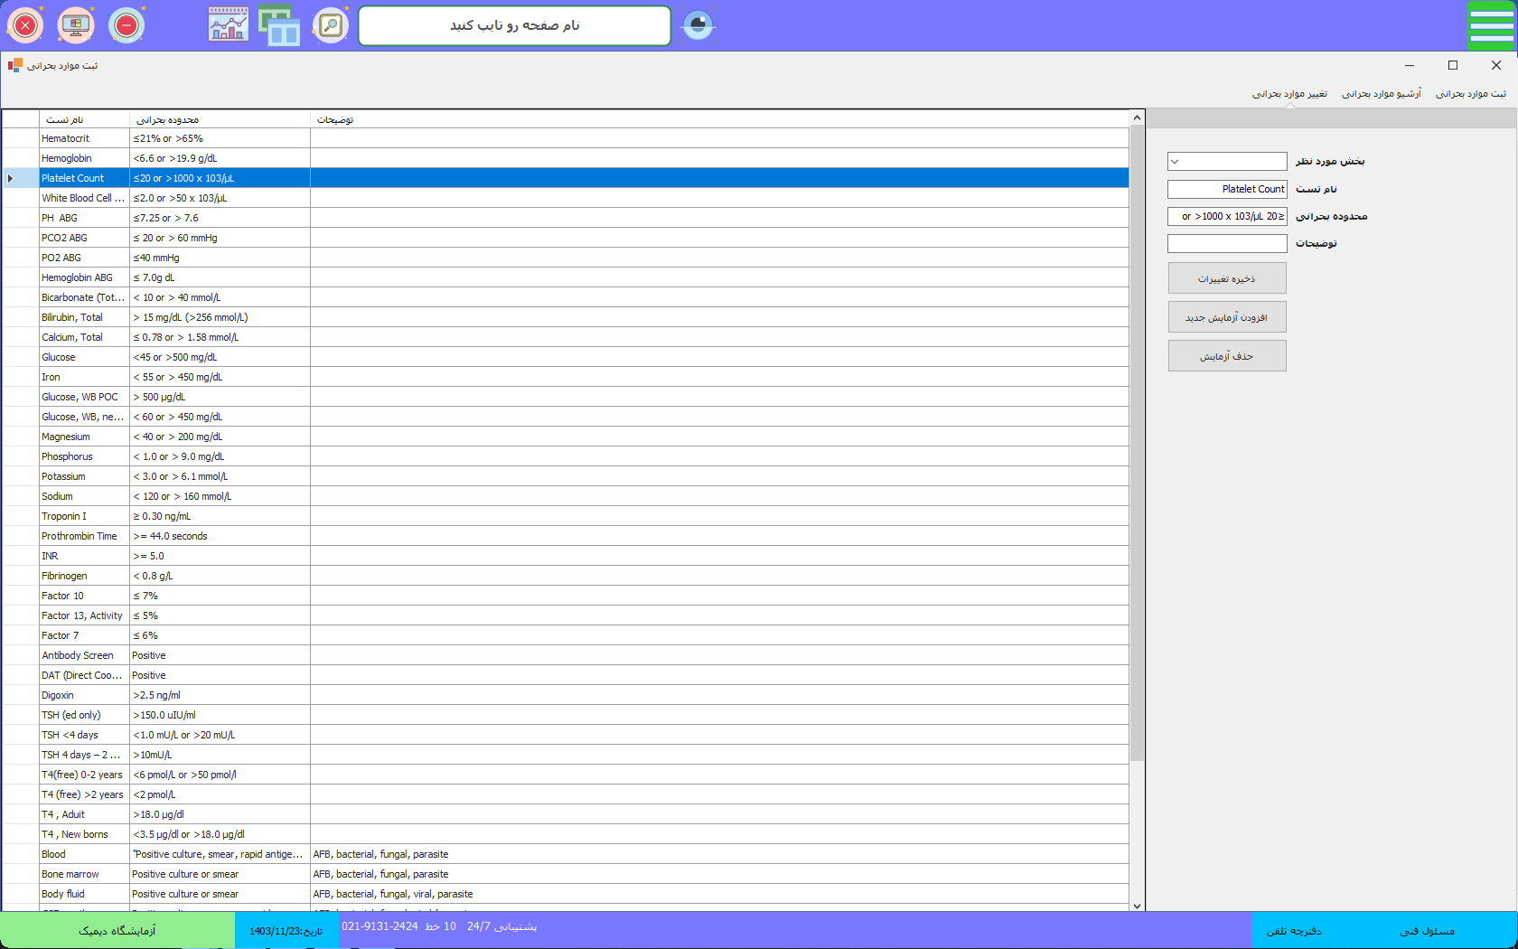Click the magnifier search icon
The width and height of the screenshot is (1518, 949).
click(331, 25)
